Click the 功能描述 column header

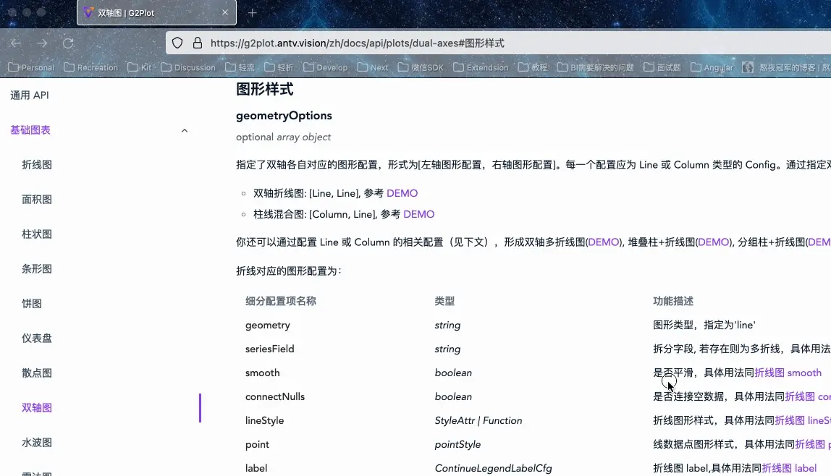pos(673,301)
